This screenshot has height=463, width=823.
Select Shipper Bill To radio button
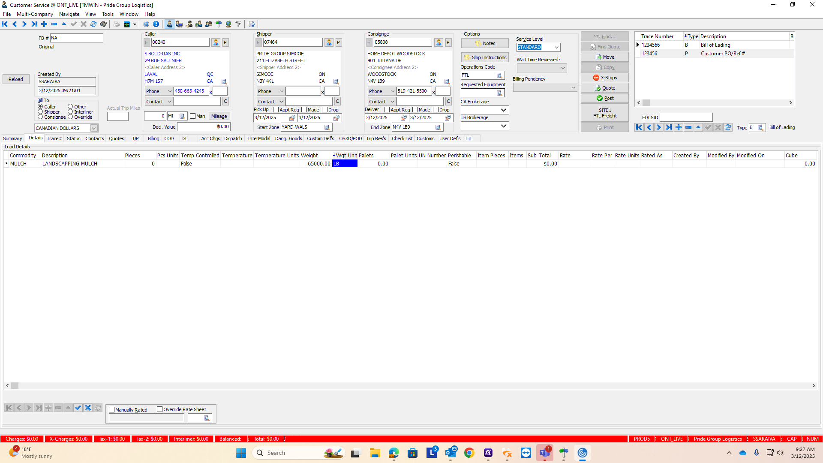pos(40,112)
